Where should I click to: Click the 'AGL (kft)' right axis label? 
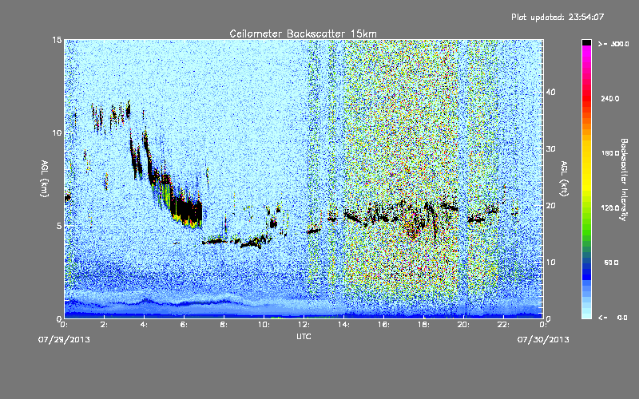(564, 178)
